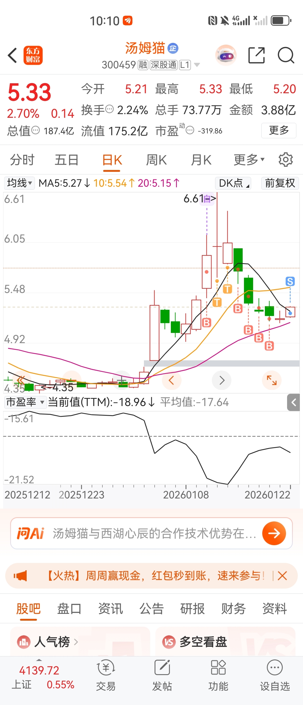The height and width of the screenshot is (705, 303).
Task: Open the 东方财富 logo home
Action: click(x=33, y=55)
